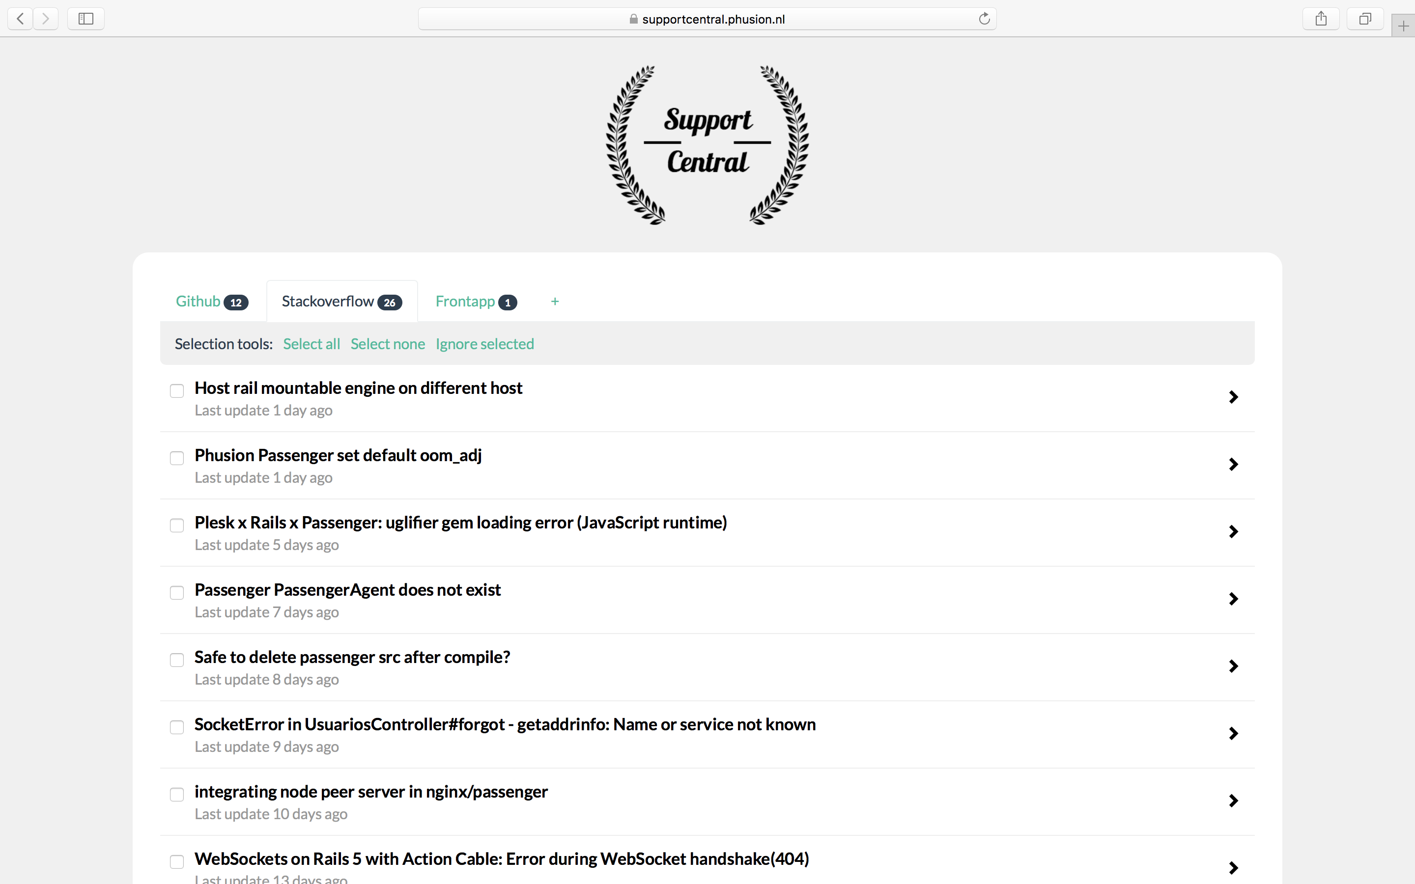
Task: Open 'Passenger PassengerAgent does not exist' title
Action: click(x=347, y=589)
